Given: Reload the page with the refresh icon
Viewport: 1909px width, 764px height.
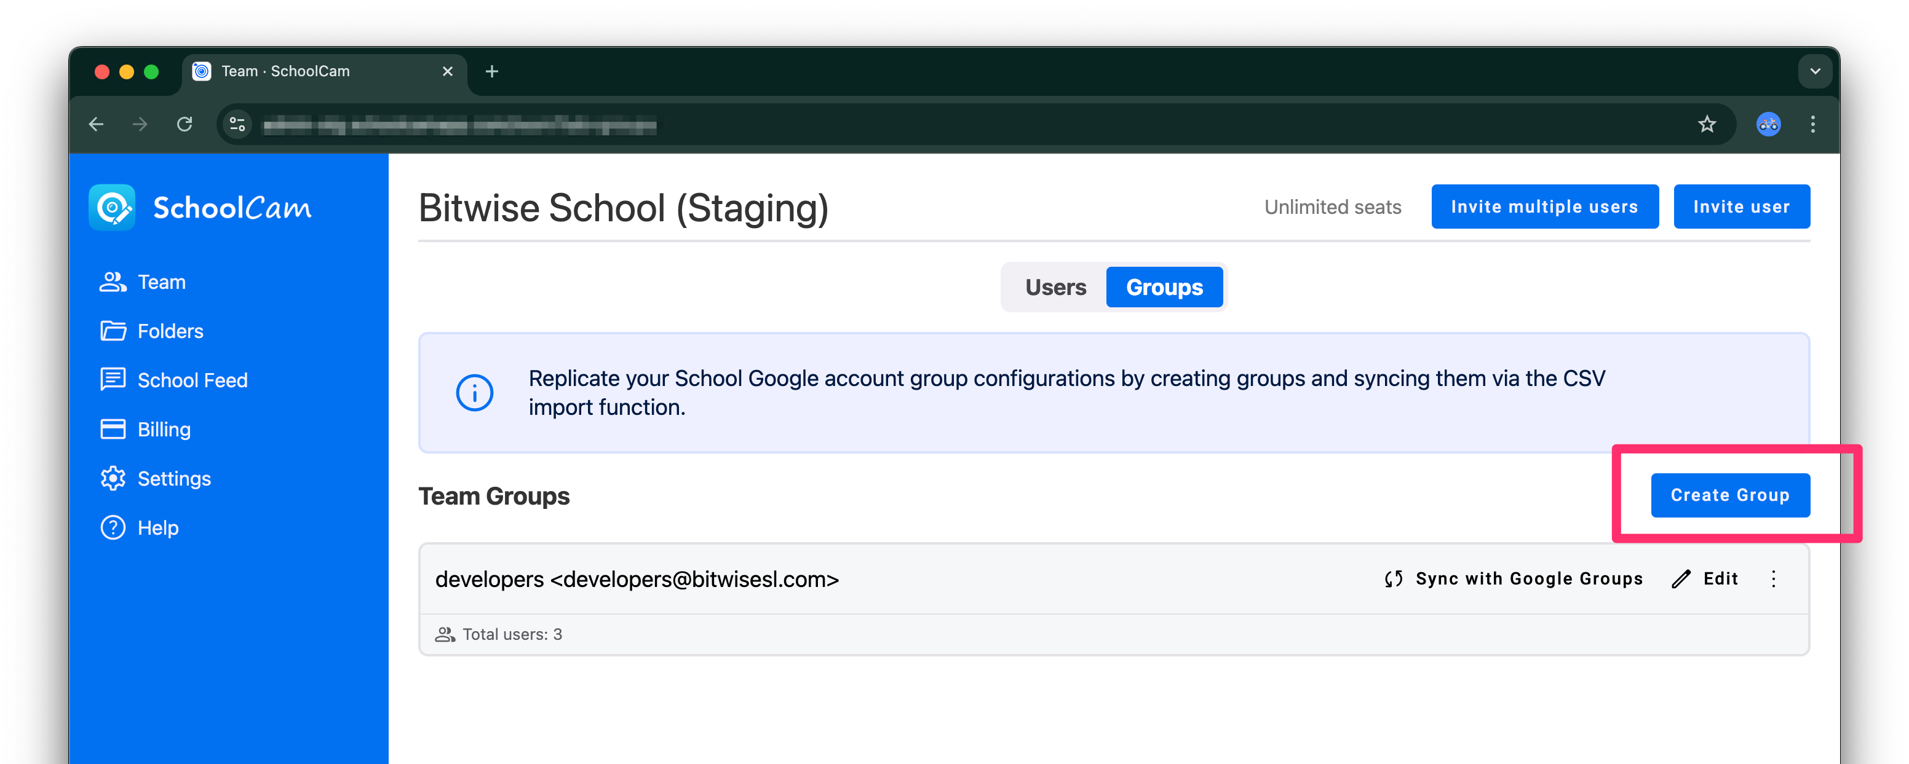Looking at the screenshot, I should click(185, 124).
